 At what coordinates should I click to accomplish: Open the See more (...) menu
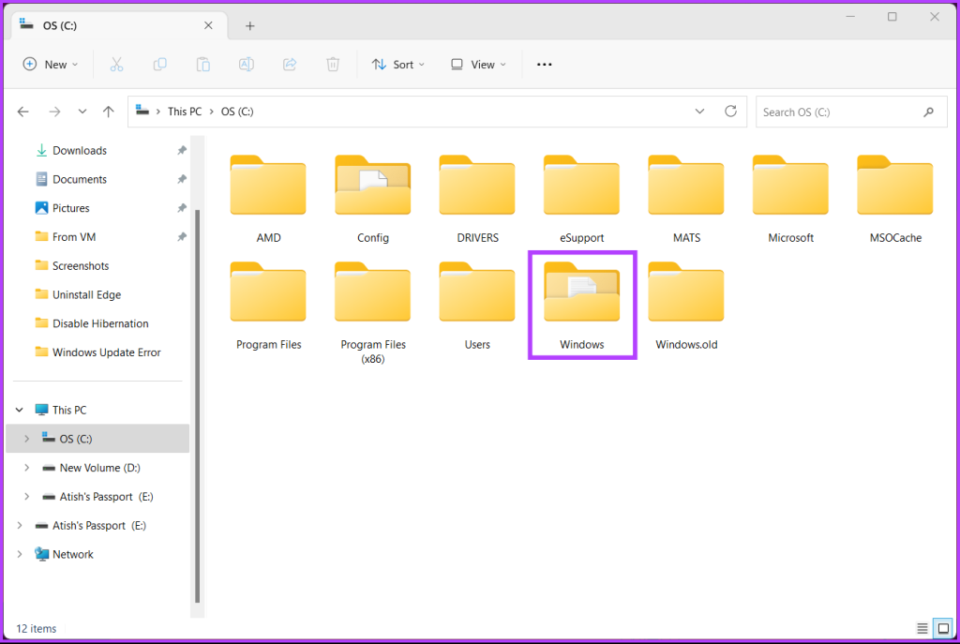click(x=544, y=64)
